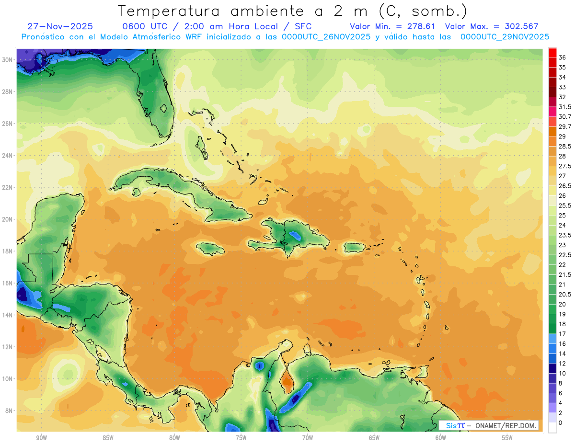Click the '75W' longitude label

tap(241, 438)
